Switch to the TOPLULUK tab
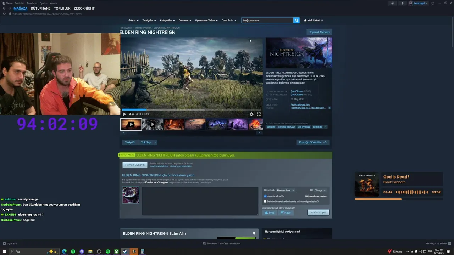This screenshot has height=255, width=454. 62,8
